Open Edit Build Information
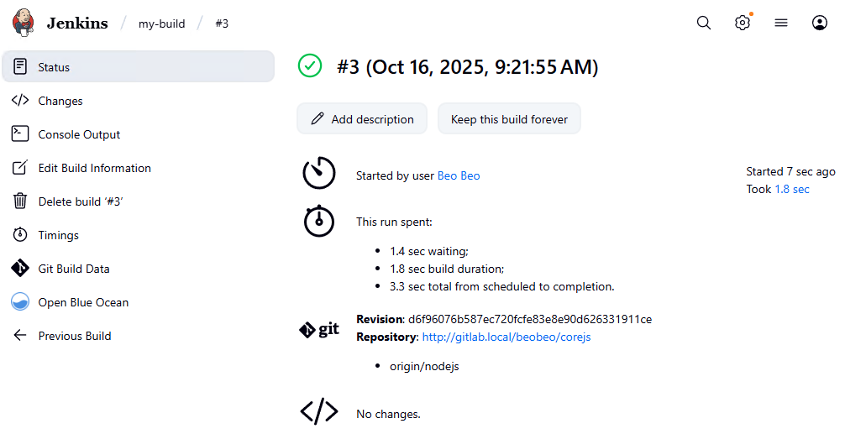Image resolution: width=845 pixels, height=434 pixels. (x=94, y=168)
